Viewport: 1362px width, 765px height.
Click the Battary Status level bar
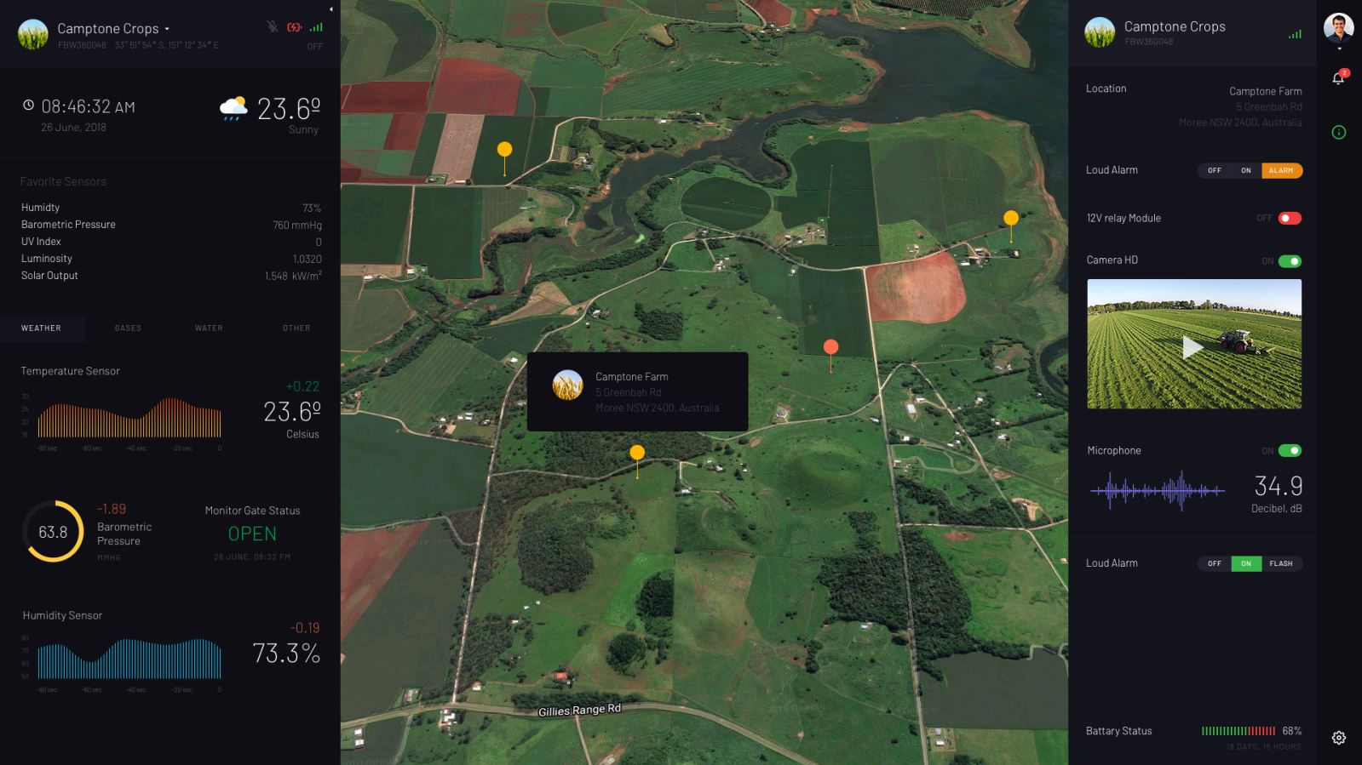point(1238,731)
